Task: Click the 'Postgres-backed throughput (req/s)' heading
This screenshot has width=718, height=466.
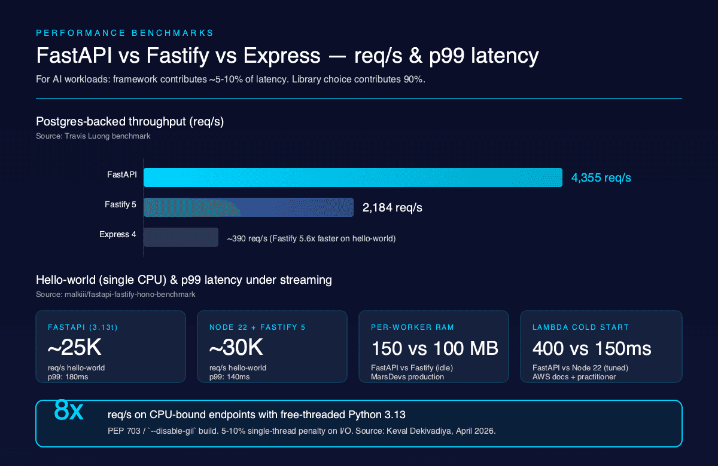Action: point(130,121)
